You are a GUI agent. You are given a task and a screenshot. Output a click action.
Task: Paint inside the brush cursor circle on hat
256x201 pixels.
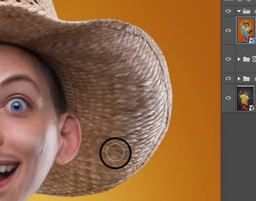point(116,153)
